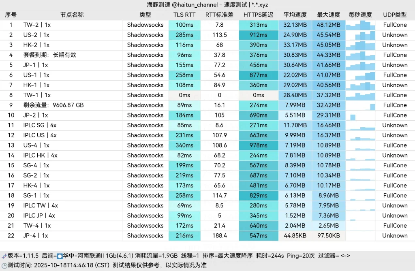Select node name SG-2 | 1x
Viewport: 415px width, 271px height.
coord(36,175)
